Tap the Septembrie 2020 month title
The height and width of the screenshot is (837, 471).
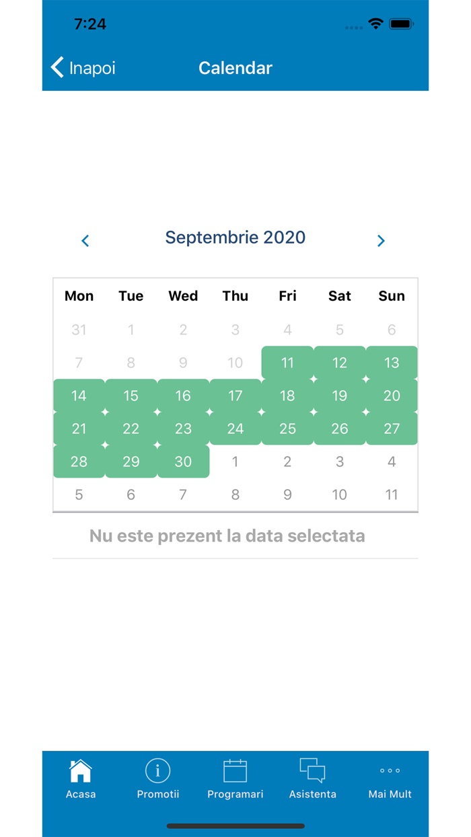[235, 238]
